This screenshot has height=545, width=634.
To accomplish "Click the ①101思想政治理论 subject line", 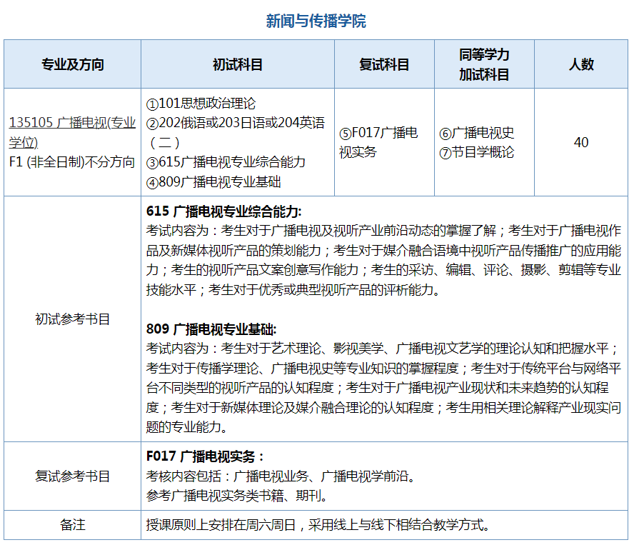I will (x=201, y=104).
